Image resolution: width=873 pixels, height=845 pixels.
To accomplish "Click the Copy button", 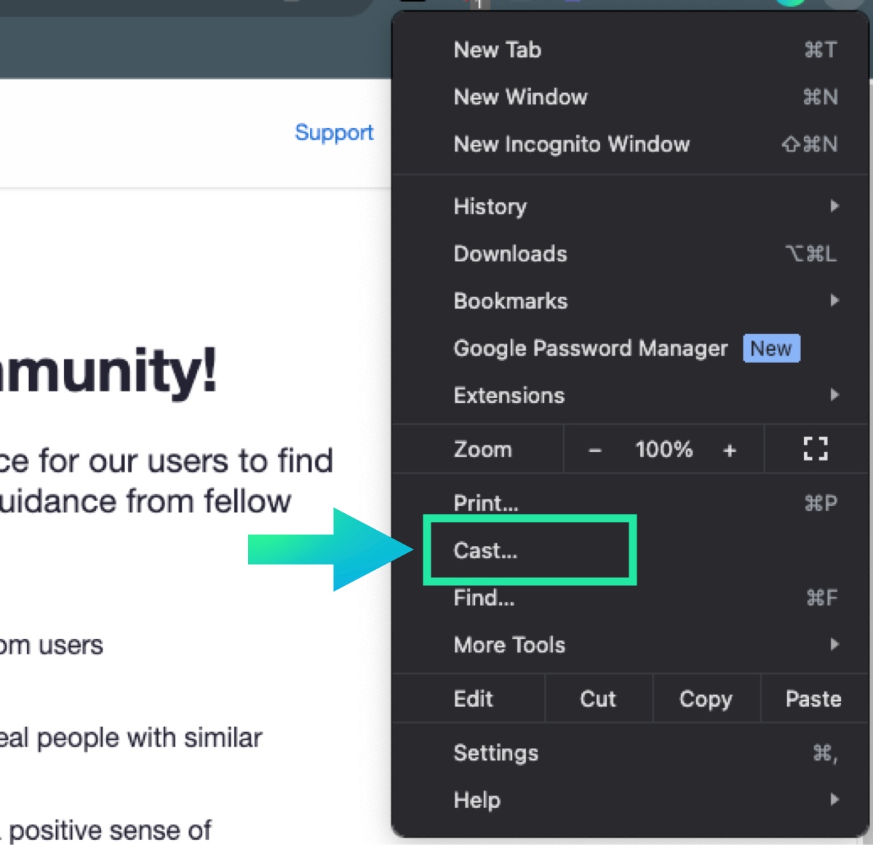I will tap(706, 699).
